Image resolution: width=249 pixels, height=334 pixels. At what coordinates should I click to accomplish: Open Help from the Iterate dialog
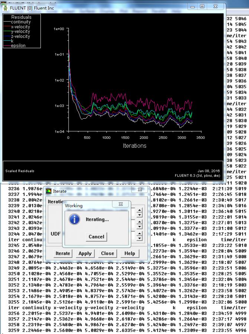tap(130, 253)
